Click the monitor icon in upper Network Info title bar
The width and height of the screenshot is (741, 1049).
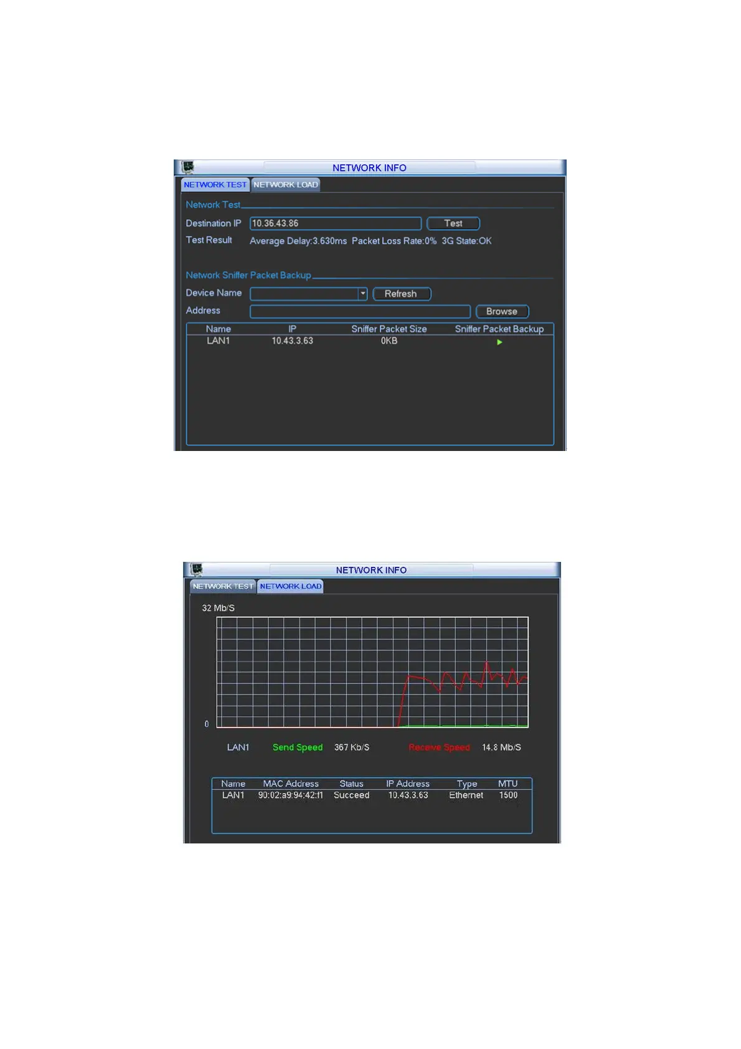(x=188, y=167)
